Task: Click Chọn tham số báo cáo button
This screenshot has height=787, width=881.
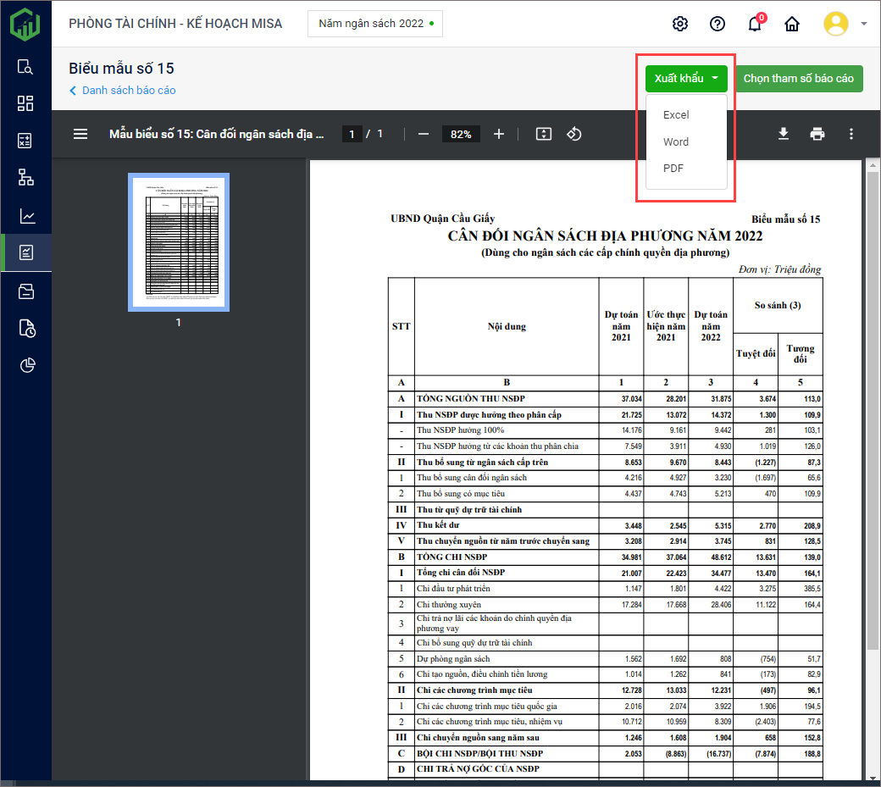Action: (x=798, y=79)
